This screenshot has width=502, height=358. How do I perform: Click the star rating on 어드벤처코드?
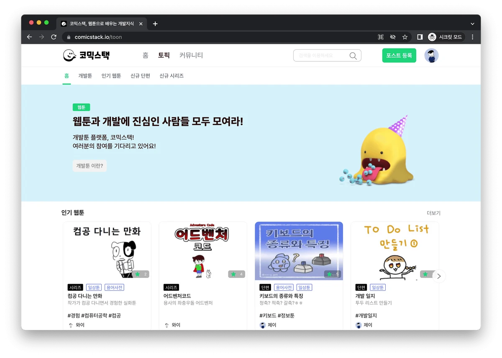[x=236, y=274]
